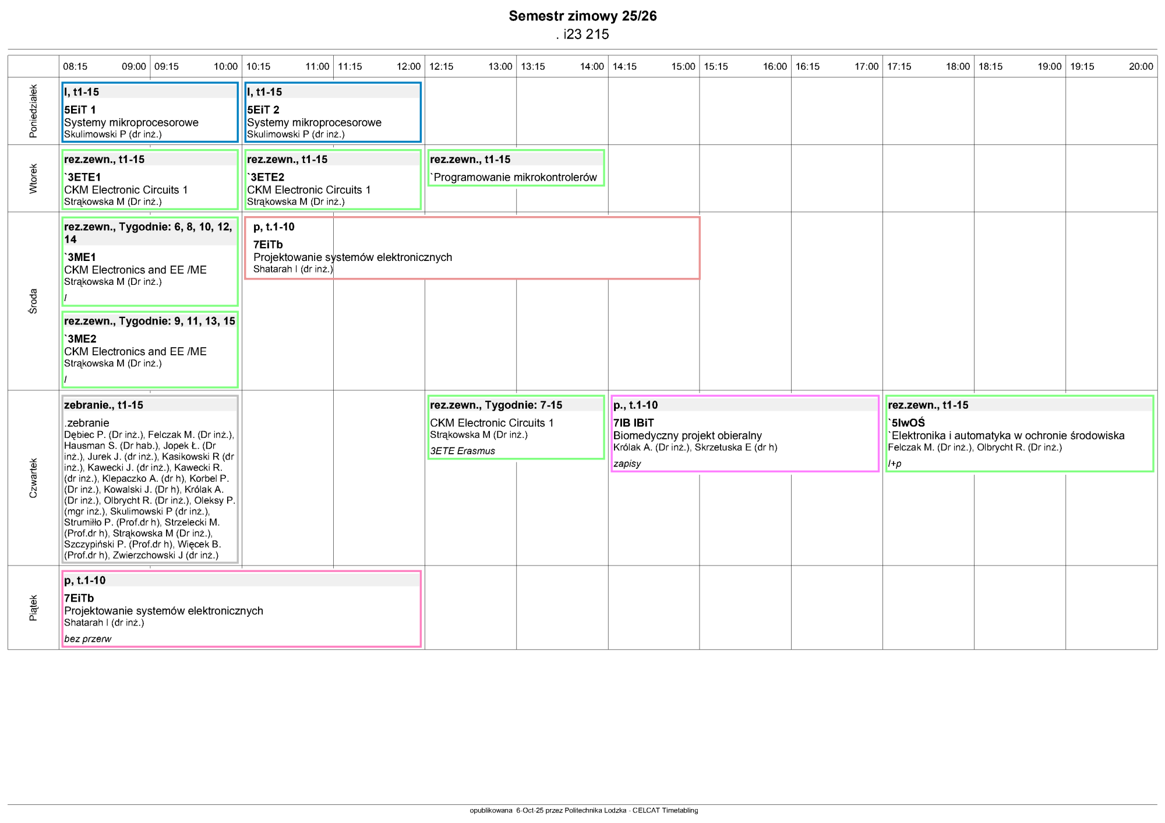Select Wednesday 7EiTb Projektowanie systemów block
The image size is (1165, 823).
(x=472, y=249)
